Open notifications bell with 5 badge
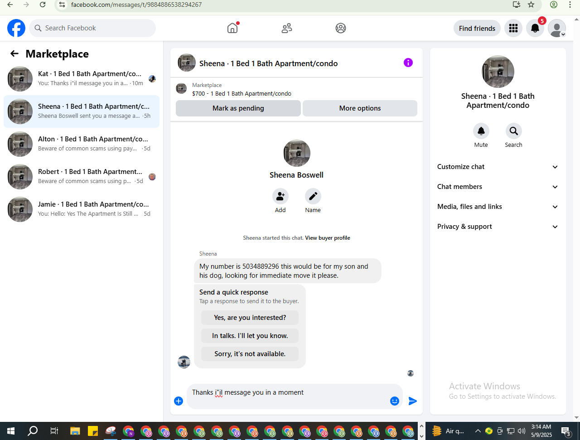The height and width of the screenshot is (440, 580). click(x=535, y=28)
